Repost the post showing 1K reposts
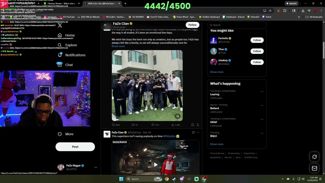325x183 pixels. [135, 125]
